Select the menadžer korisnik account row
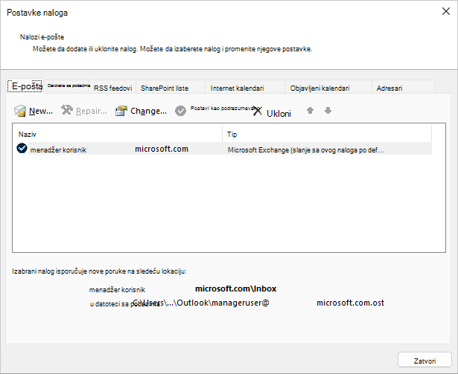458x374 pixels. 222,149
